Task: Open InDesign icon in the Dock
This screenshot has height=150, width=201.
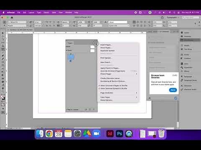Action: point(110,134)
